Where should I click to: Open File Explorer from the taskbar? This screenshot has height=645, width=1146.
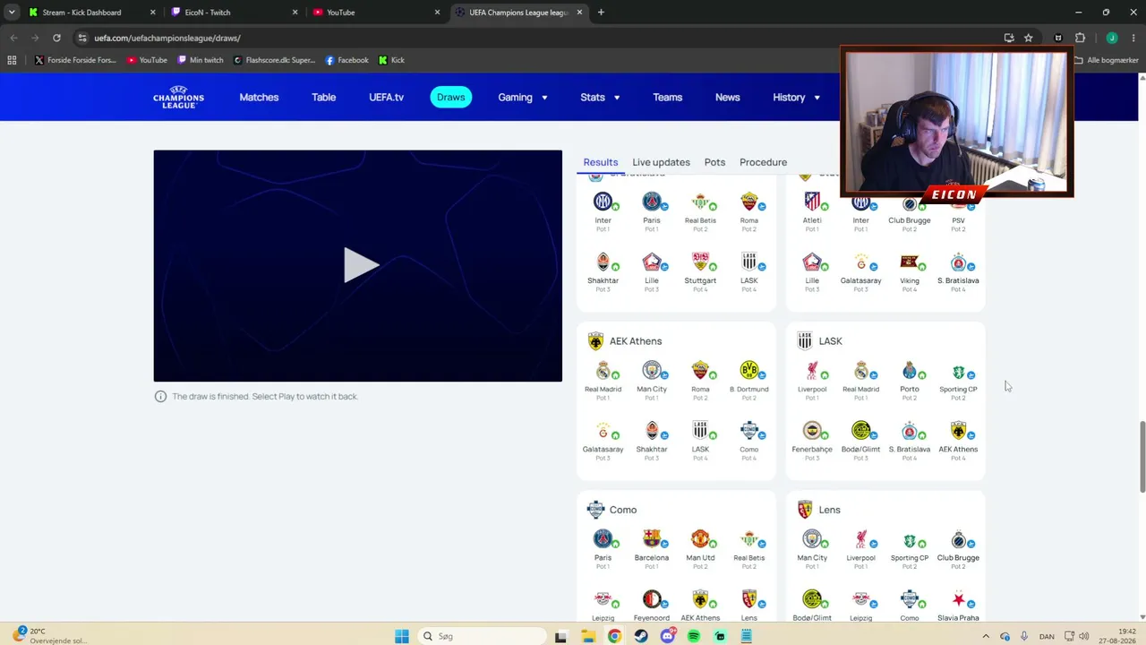[x=588, y=636]
